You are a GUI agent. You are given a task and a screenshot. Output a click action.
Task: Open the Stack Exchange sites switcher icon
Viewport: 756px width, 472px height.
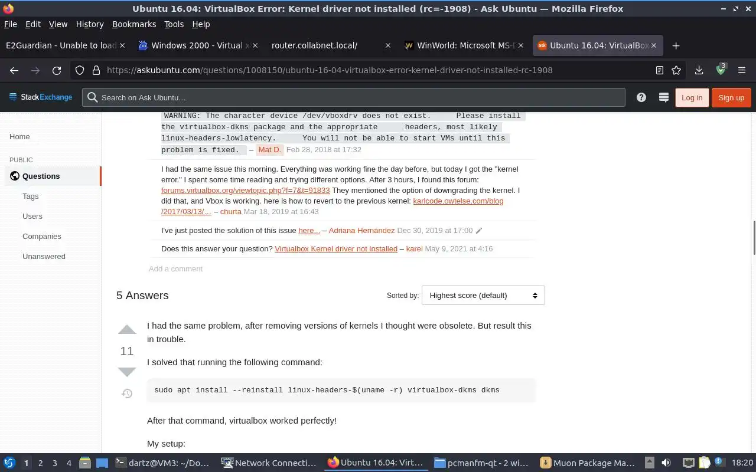663,97
